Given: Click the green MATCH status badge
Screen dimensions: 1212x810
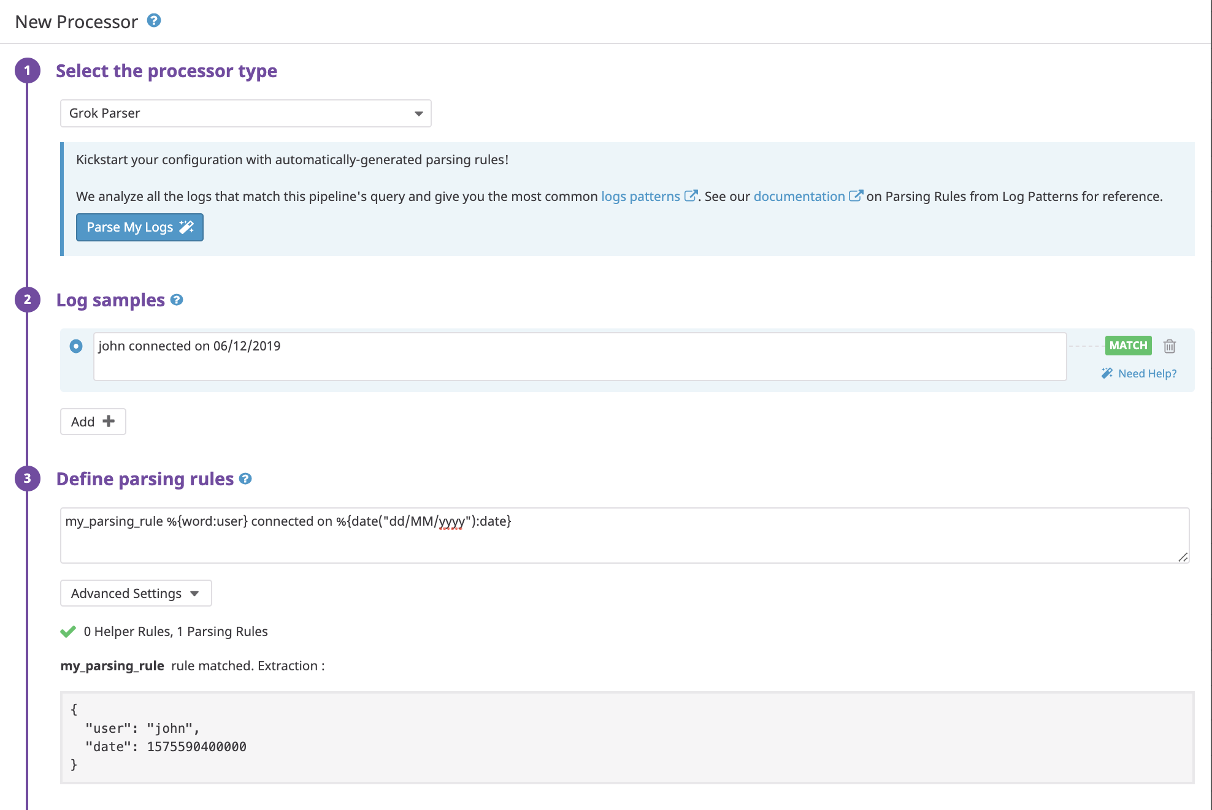Looking at the screenshot, I should click(x=1128, y=346).
